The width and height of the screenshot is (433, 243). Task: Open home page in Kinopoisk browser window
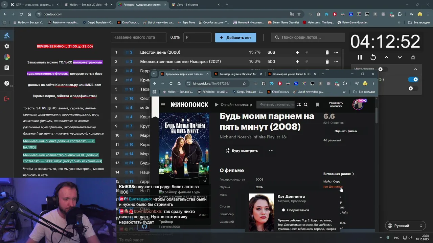[x=179, y=83]
